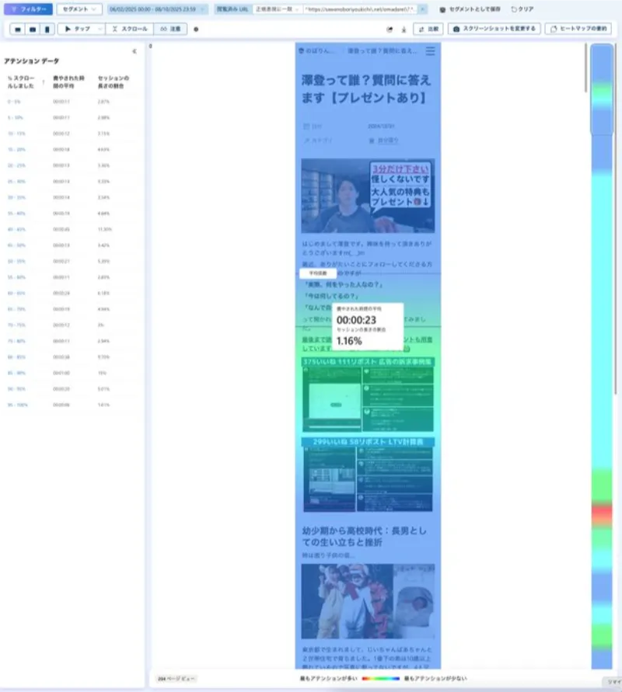Click the childhood photo collage in preview
The image size is (622, 692).
click(x=368, y=601)
